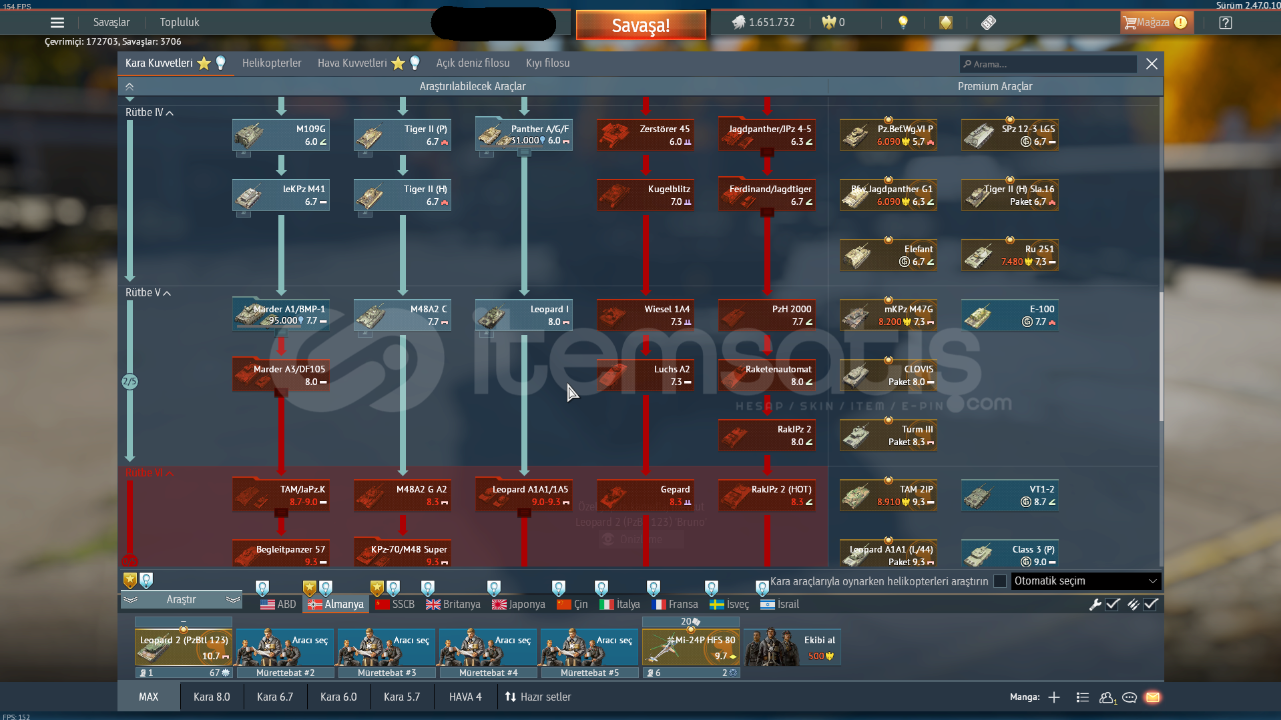Click the 2/5 rank progress indicator
This screenshot has height=720, width=1281.
tap(130, 382)
